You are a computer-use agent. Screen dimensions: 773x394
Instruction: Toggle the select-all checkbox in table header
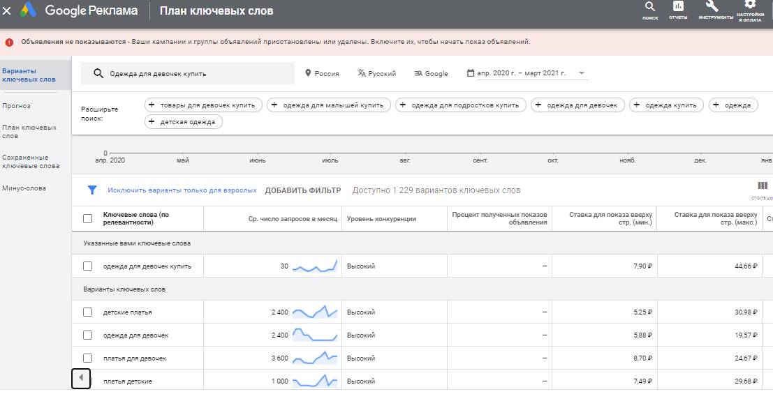click(x=87, y=218)
